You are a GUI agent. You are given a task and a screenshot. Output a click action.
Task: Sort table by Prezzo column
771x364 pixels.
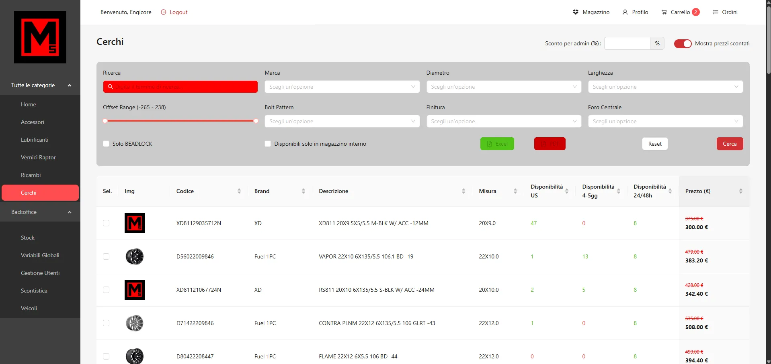click(740, 191)
